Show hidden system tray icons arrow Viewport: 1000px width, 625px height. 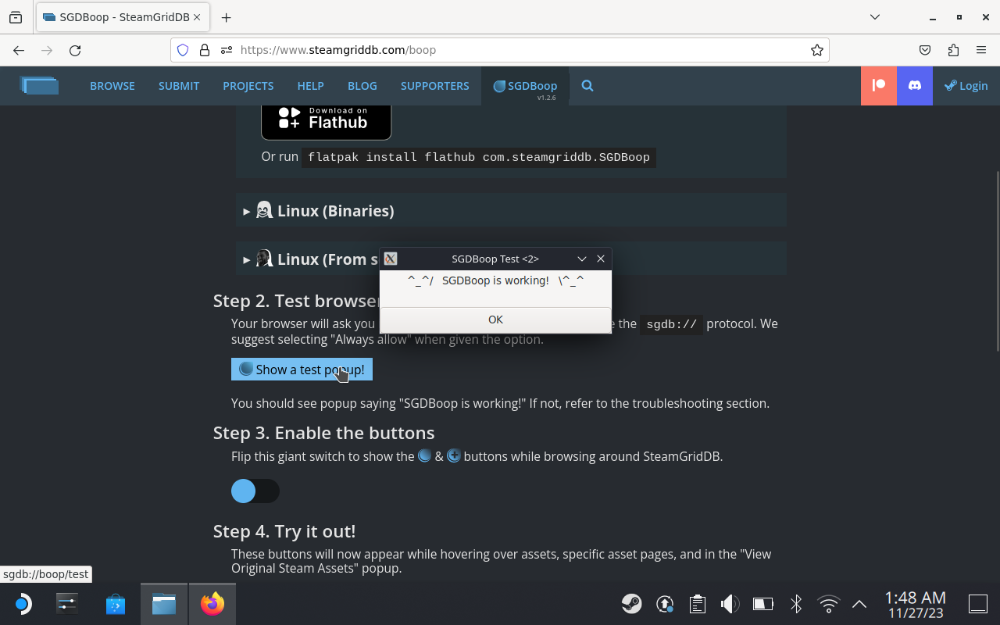point(859,604)
